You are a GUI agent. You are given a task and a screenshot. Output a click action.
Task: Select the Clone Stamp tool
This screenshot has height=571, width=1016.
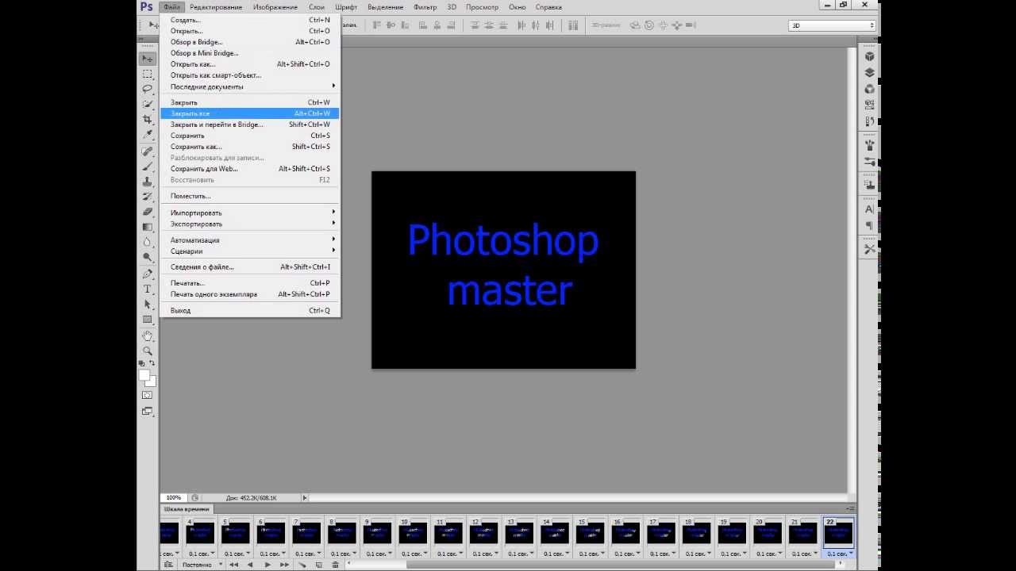148,182
